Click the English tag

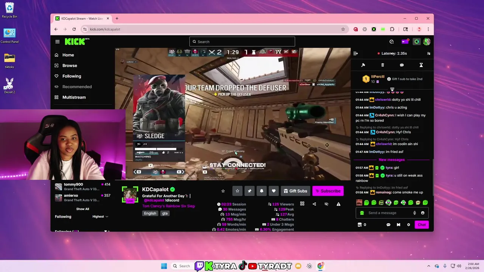tap(150, 213)
